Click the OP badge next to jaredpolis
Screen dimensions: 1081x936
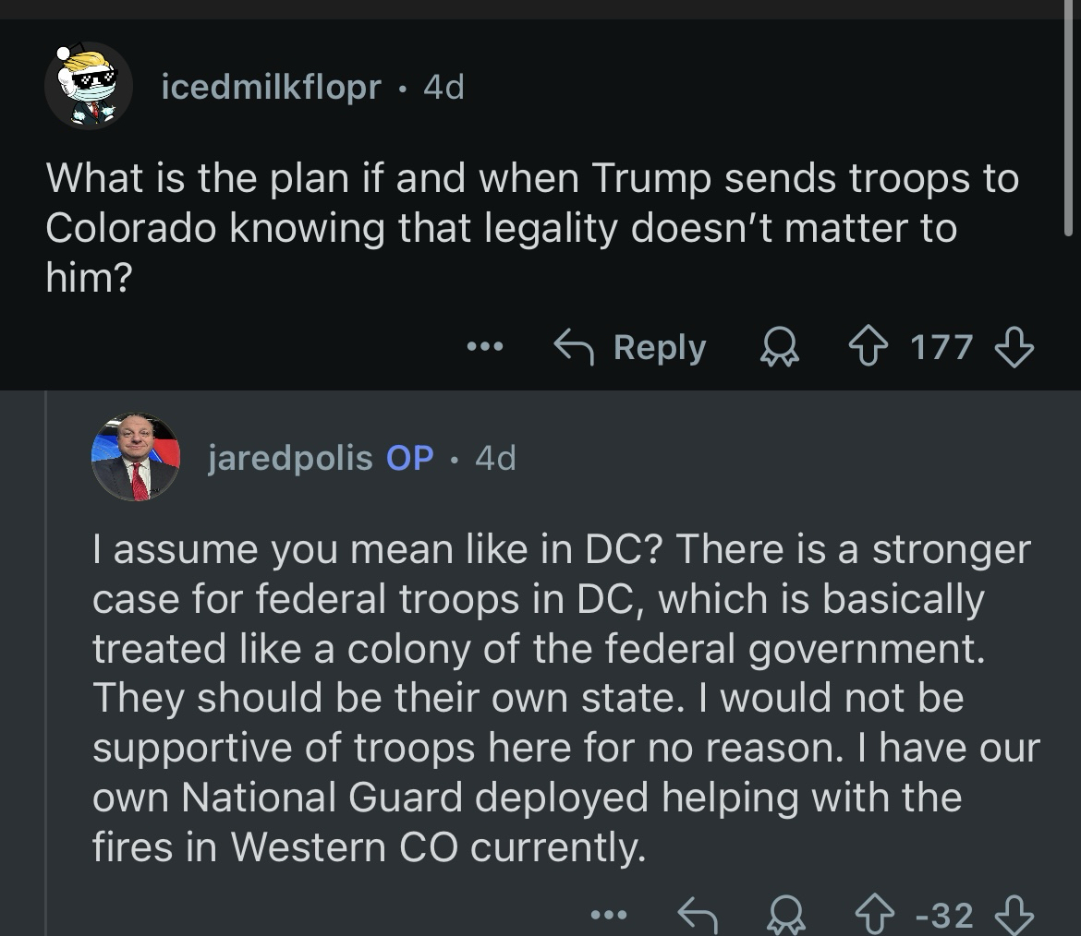(409, 458)
